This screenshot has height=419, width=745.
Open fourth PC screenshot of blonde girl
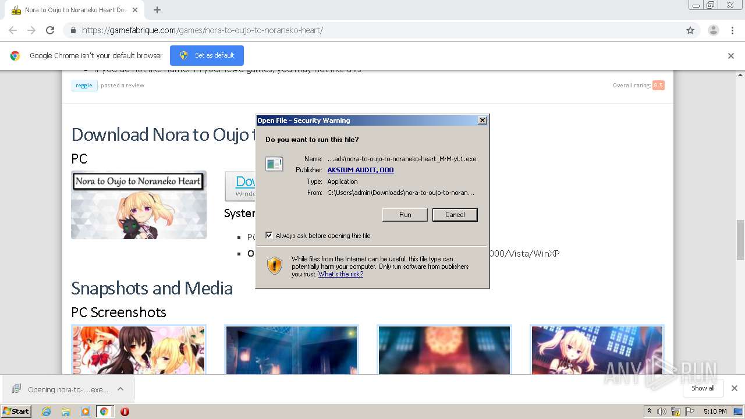597,350
